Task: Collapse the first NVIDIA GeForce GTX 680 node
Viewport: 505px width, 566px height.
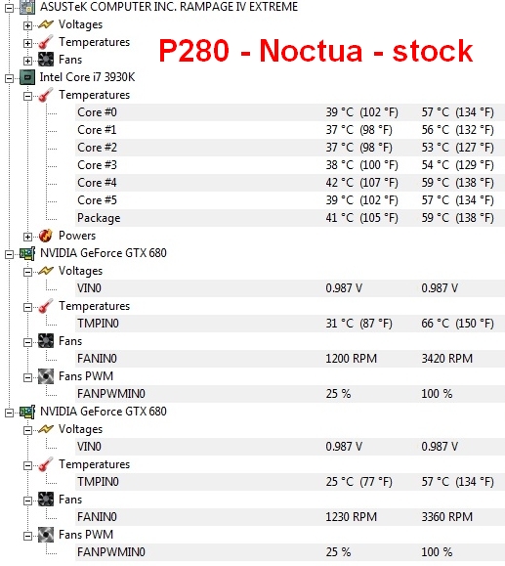Action: click(10, 254)
